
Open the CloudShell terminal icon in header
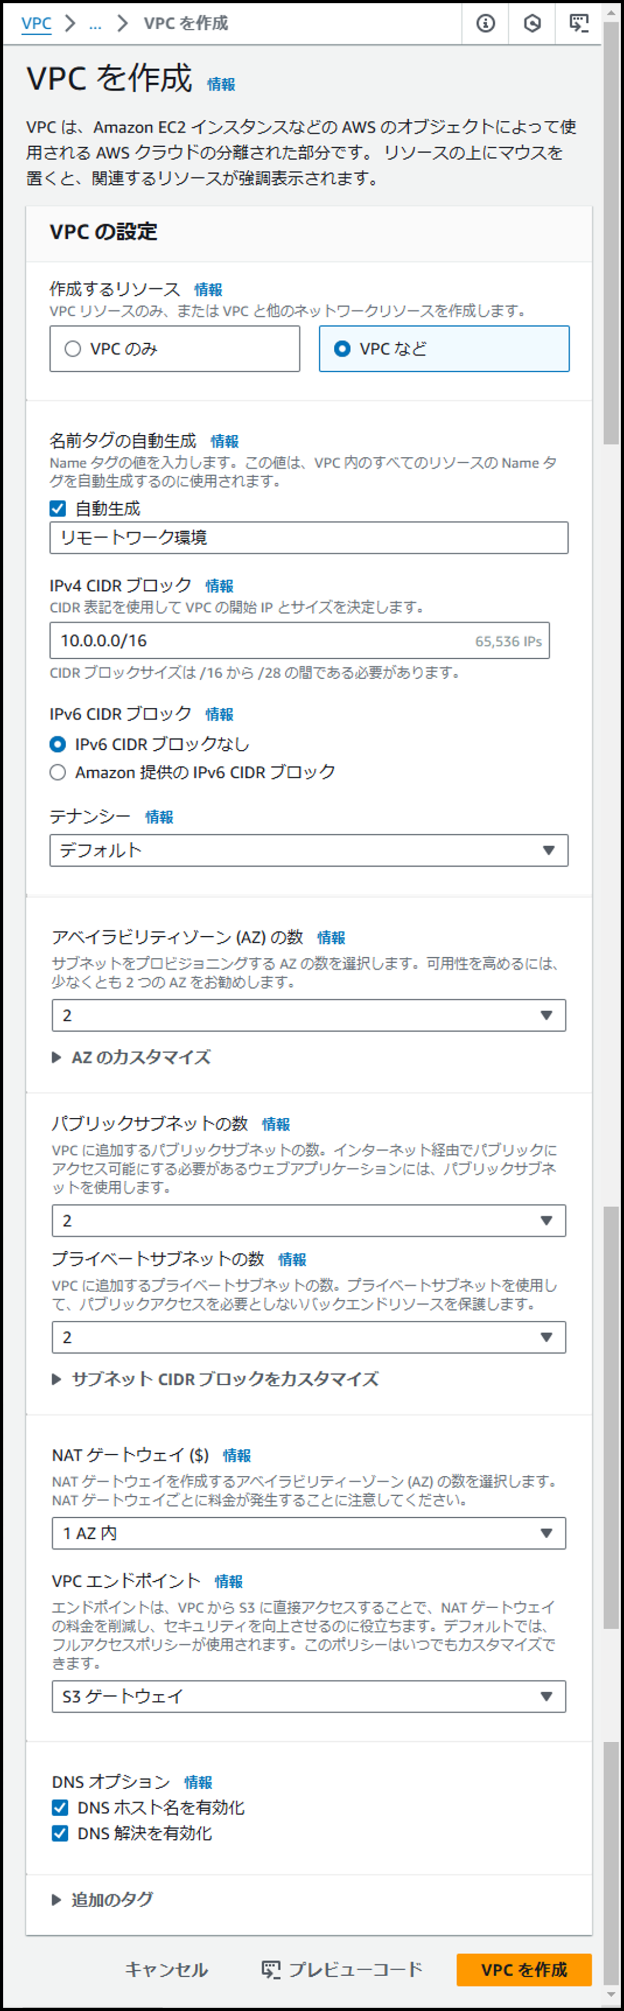pos(579,23)
